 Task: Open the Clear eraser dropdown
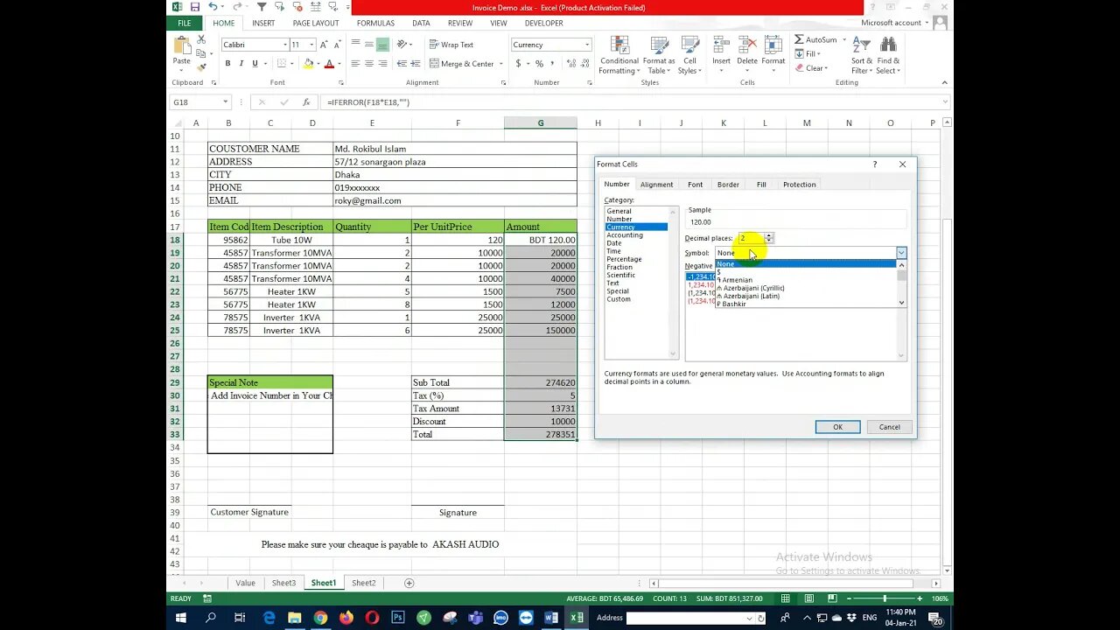pyautogui.click(x=809, y=67)
